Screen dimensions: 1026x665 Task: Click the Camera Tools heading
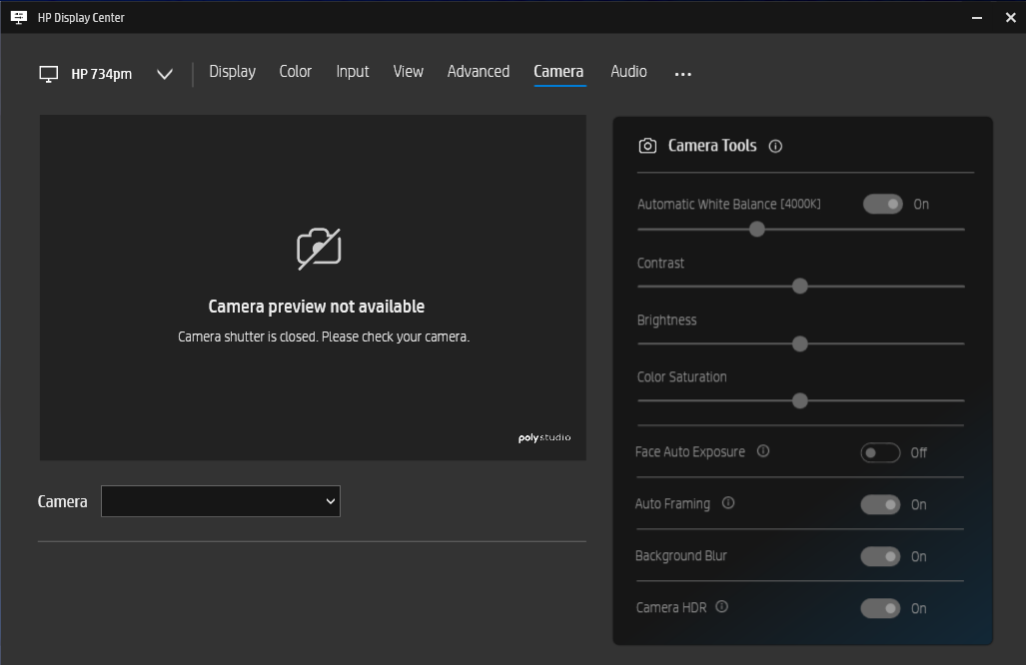712,146
